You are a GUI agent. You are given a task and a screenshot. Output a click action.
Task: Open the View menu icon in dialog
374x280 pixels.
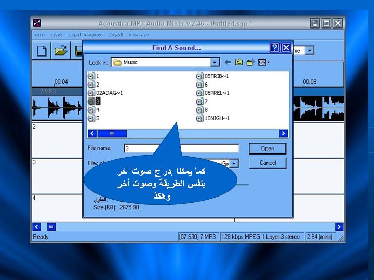(x=263, y=62)
